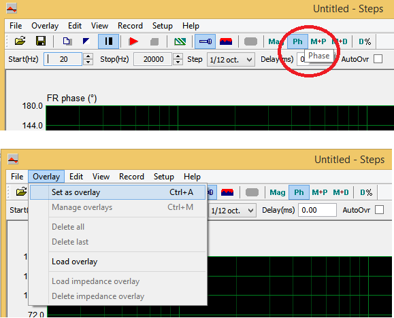Screen dimensions: 394x318
Task: Open the Step 1/12 oct. dropdown in top window
Action: (231, 60)
